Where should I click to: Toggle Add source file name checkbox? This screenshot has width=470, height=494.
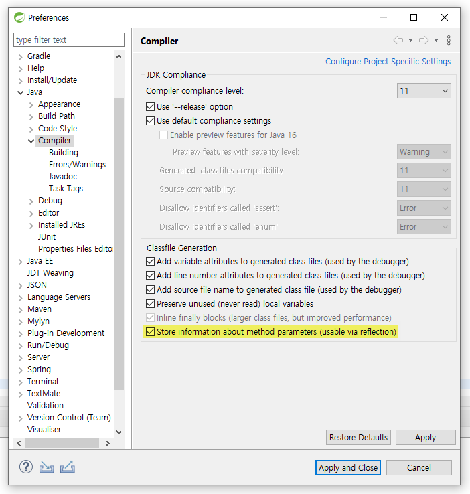point(150,290)
